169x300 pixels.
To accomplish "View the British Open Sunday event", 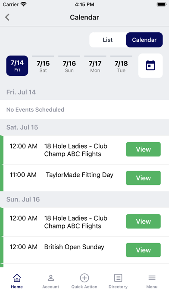I will [x=144, y=250].
